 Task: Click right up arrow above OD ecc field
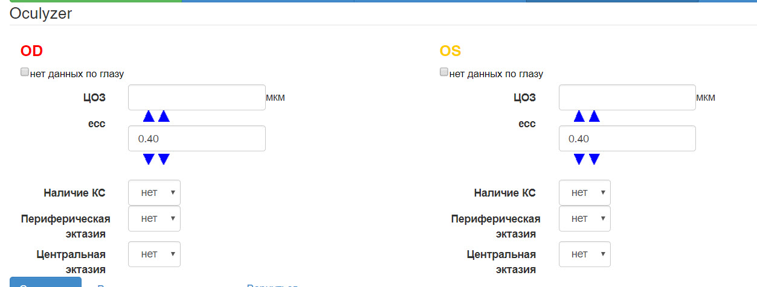pos(164,116)
